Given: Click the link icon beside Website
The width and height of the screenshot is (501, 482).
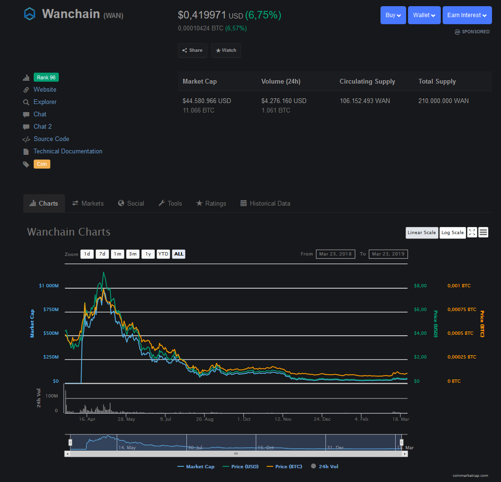Looking at the screenshot, I should pos(26,90).
